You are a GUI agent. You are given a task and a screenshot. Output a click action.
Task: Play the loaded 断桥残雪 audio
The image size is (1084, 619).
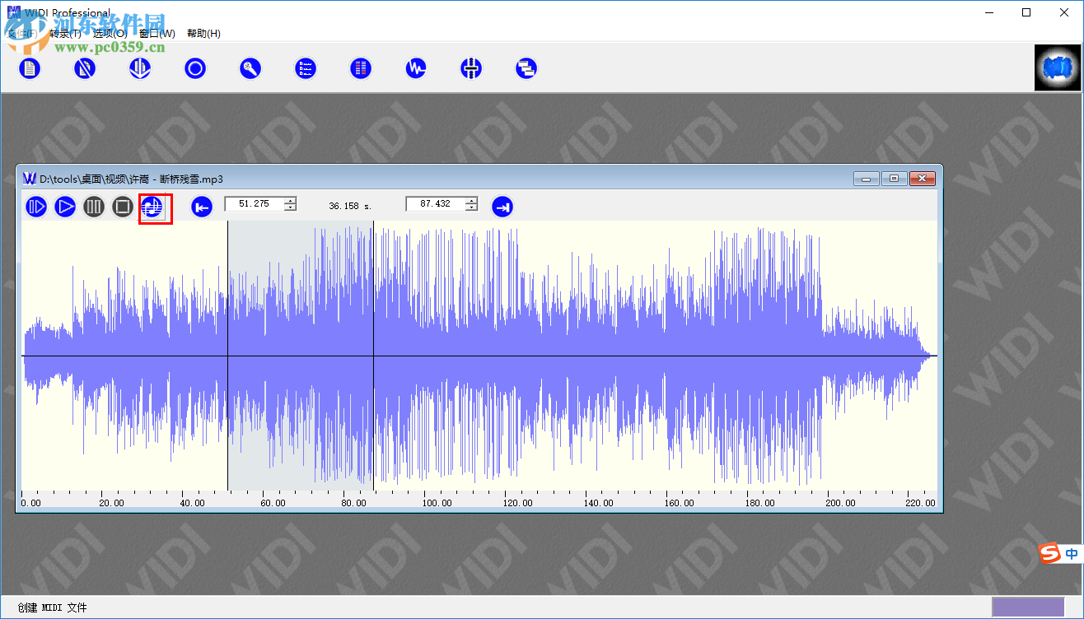tap(65, 207)
